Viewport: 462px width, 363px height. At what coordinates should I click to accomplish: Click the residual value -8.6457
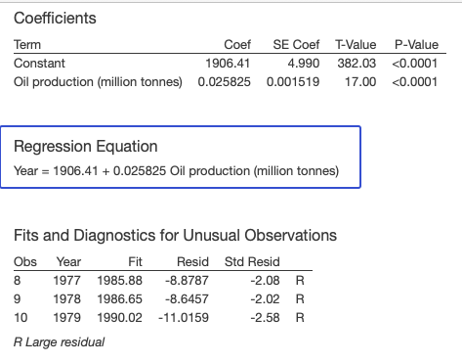coord(187,299)
